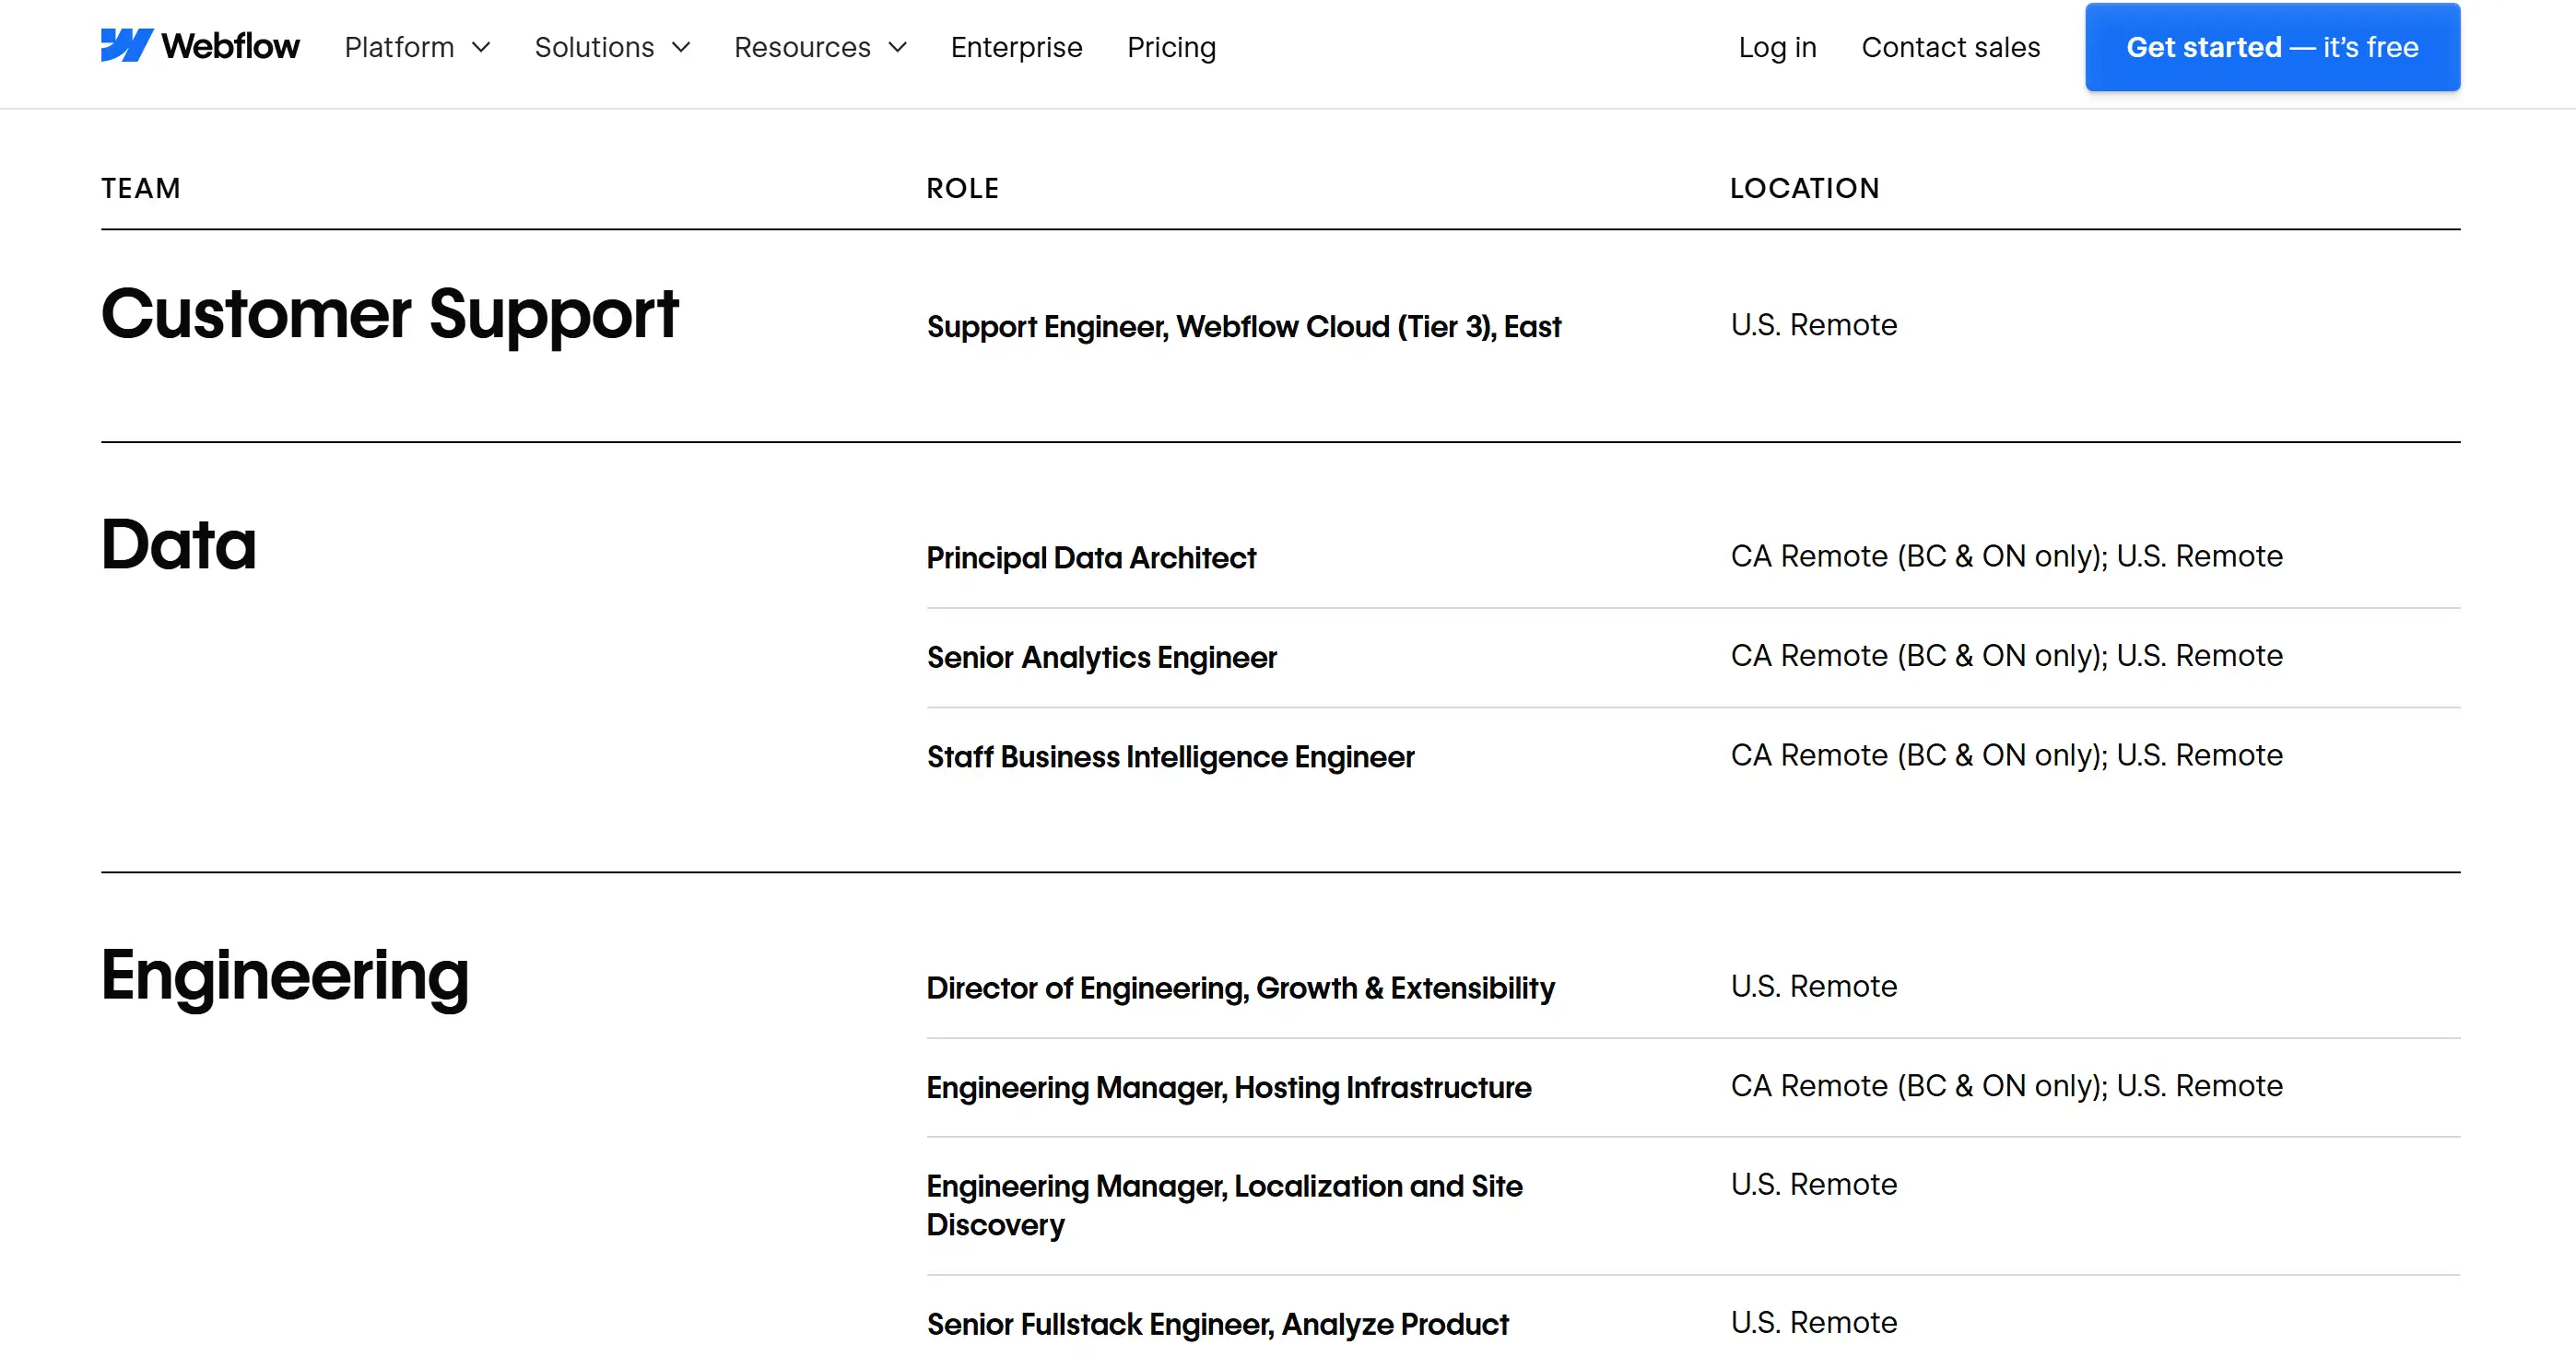The width and height of the screenshot is (2576, 1368).
Task: Click location text for Senior Analytics Engineer
Action: point(2006,656)
